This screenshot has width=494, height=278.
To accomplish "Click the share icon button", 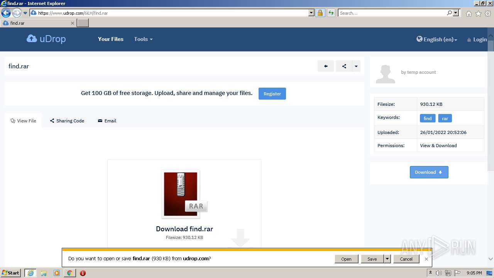I will coord(344,66).
